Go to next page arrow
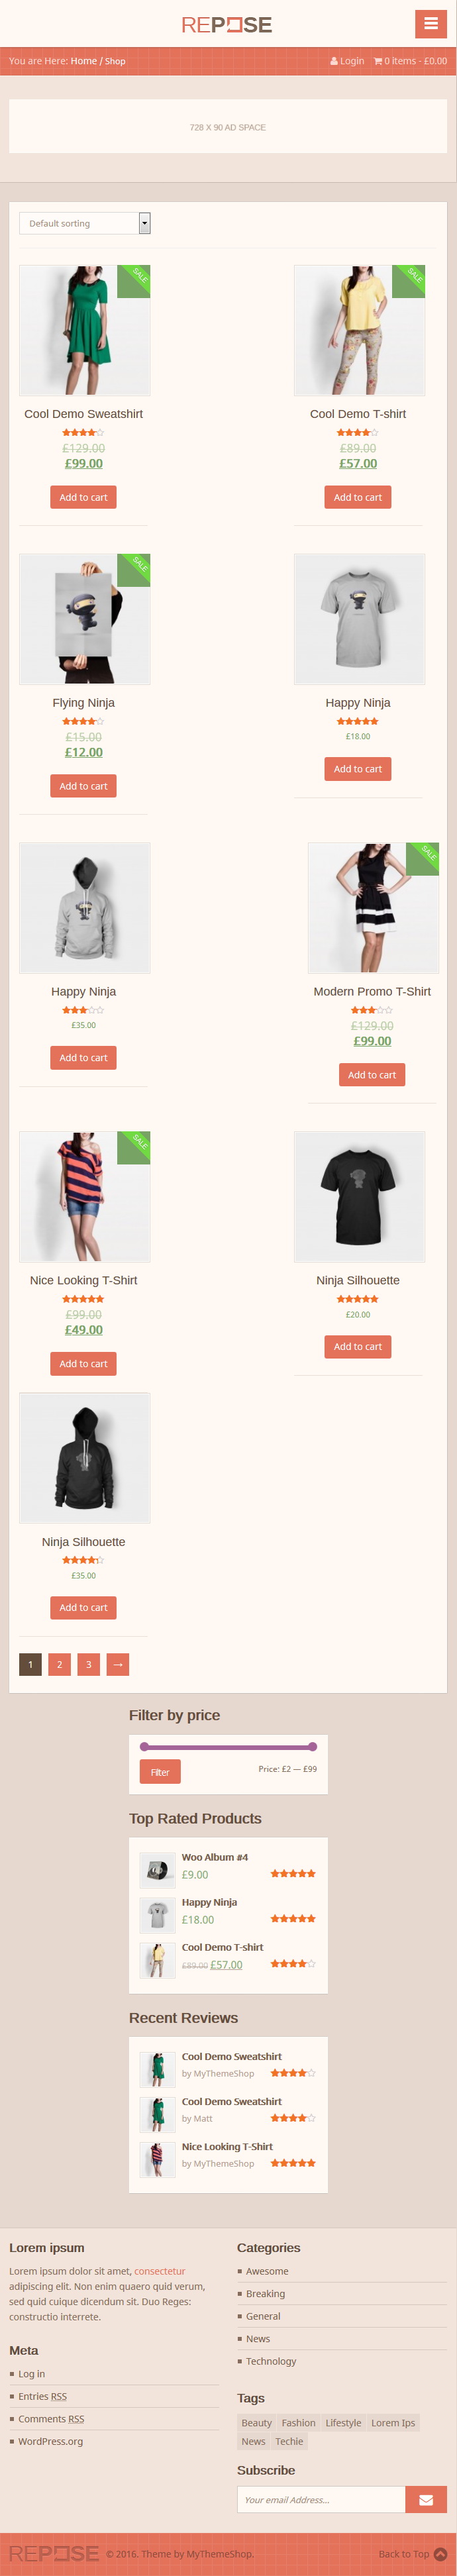The height and width of the screenshot is (2576, 457). (118, 1664)
